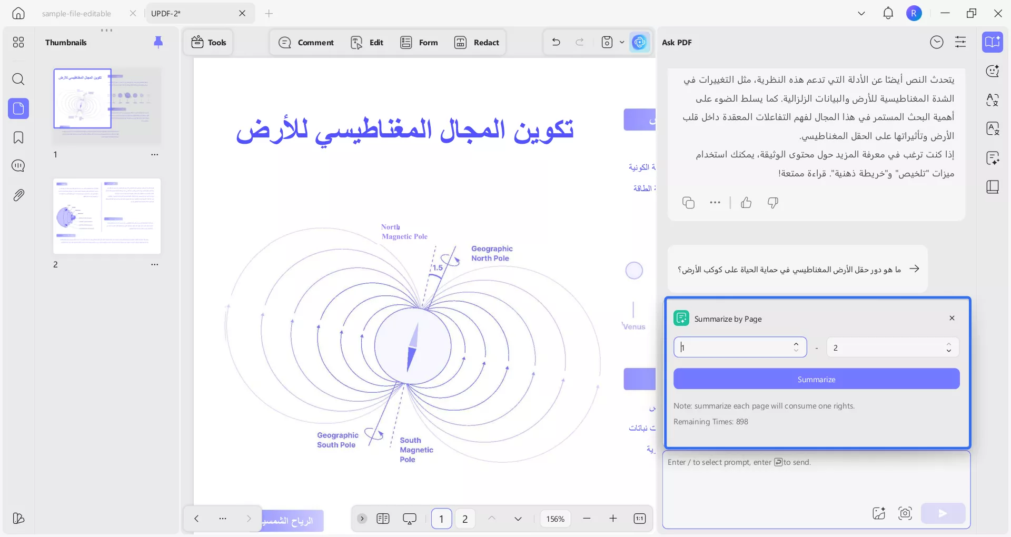Start slideshow presentation mode

tap(410, 519)
